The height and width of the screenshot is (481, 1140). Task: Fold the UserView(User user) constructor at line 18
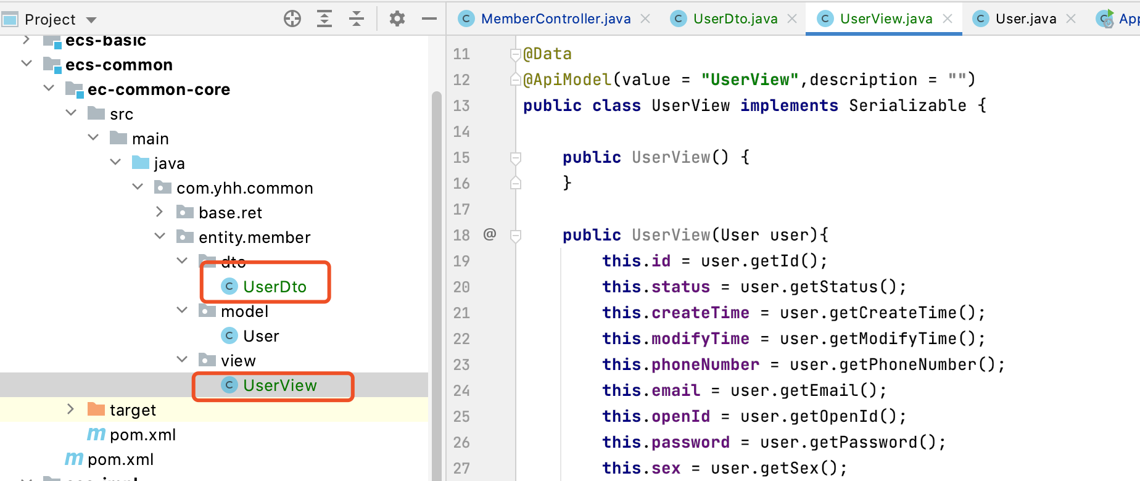tap(516, 236)
